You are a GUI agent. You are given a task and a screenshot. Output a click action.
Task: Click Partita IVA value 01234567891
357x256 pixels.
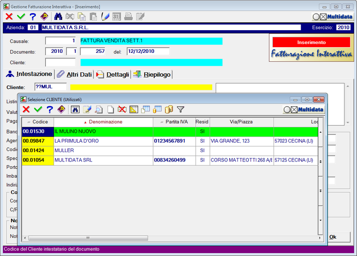tap(174, 141)
